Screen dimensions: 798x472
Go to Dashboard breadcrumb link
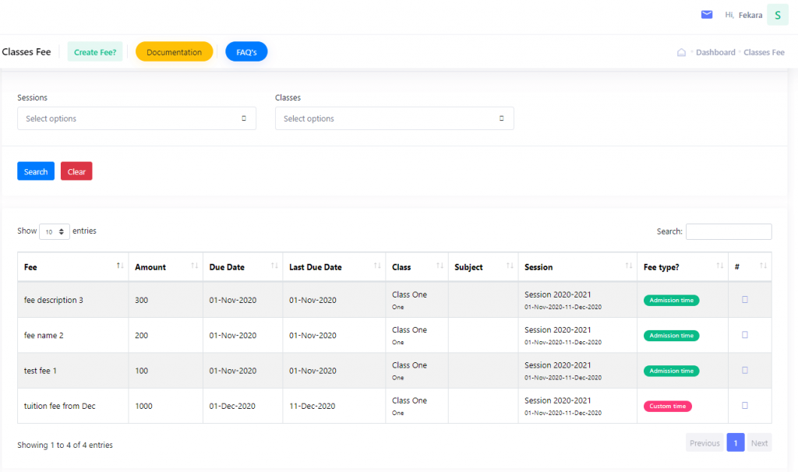click(x=715, y=52)
